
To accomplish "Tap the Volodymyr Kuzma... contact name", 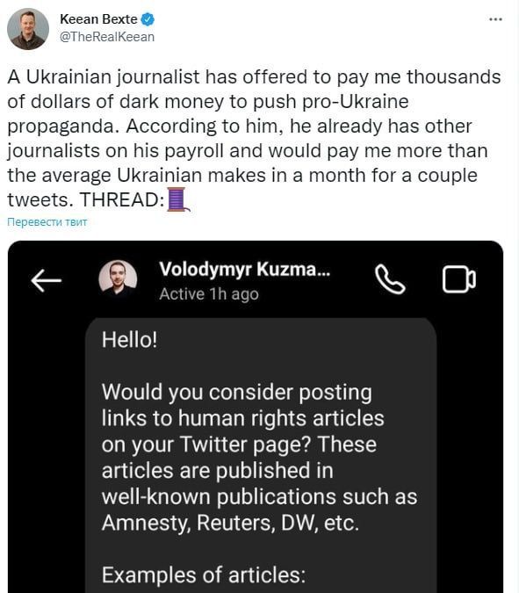I will click(x=244, y=270).
